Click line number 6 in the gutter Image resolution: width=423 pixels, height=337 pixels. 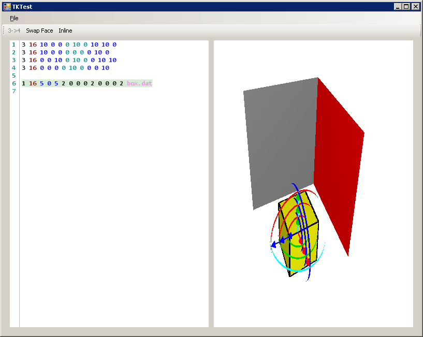pyautogui.click(x=14, y=83)
